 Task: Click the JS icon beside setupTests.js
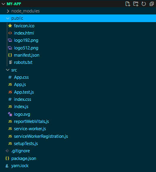pyautogui.click(x=10, y=143)
